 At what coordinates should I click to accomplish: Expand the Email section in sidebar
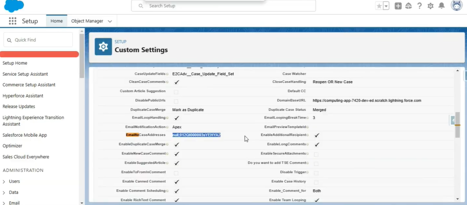point(4,203)
